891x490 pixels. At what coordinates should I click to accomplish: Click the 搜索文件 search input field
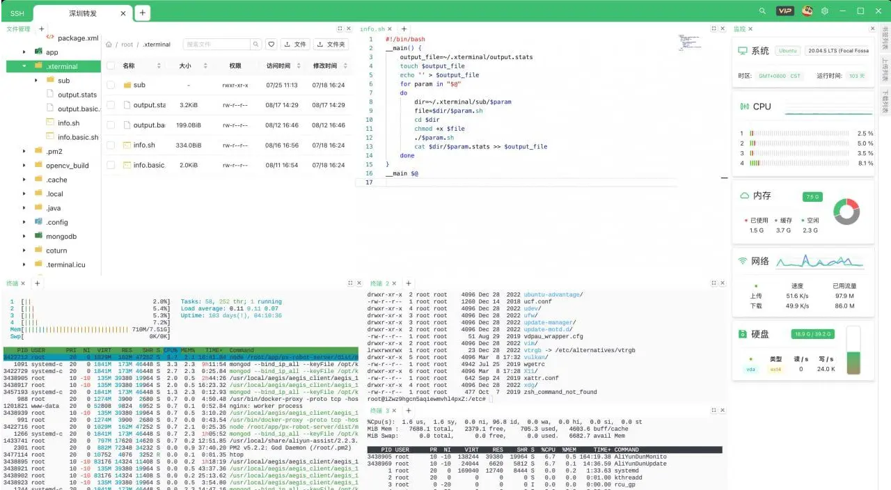click(216, 44)
